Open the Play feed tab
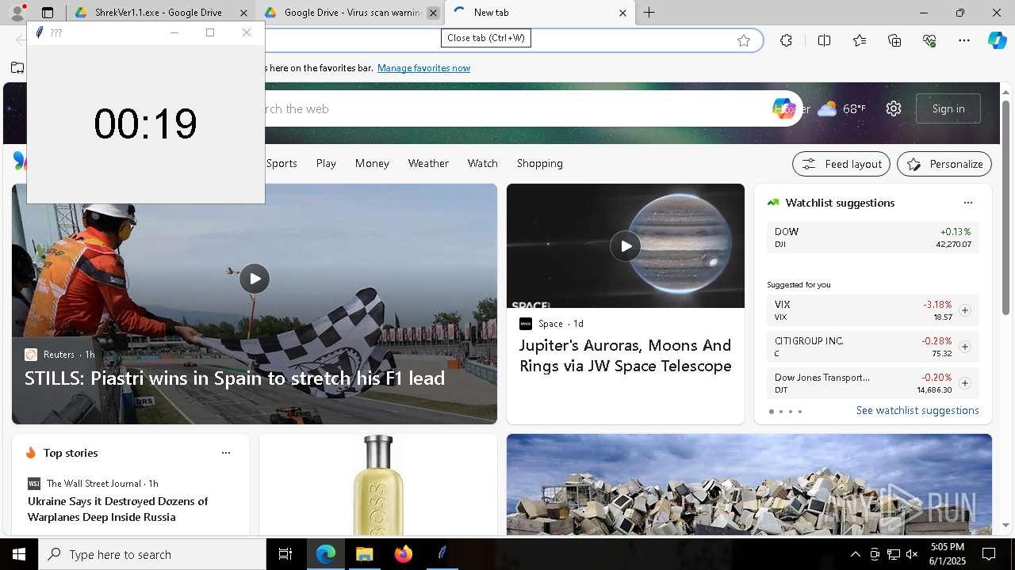Viewport: 1015px width, 570px height. [x=326, y=163]
